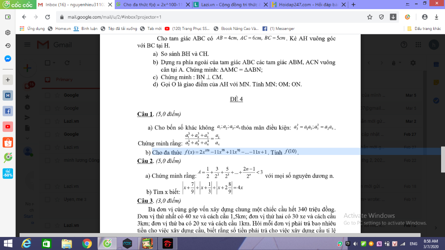
Task: Expand More labels chevron in Gmail rail
Action: 27,138
